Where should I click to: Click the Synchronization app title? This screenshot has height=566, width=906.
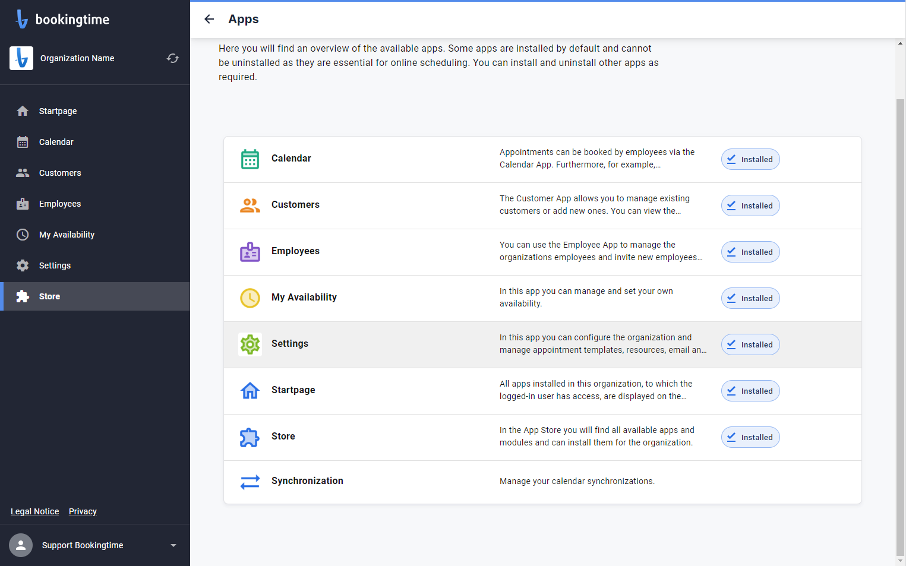[307, 480]
